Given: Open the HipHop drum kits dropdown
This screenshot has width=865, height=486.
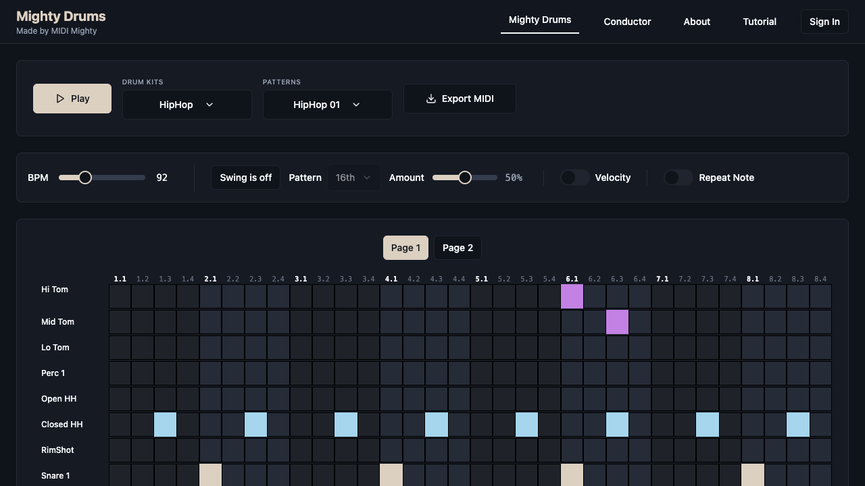Looking at the screenshot, I should (x=187, y=105).
